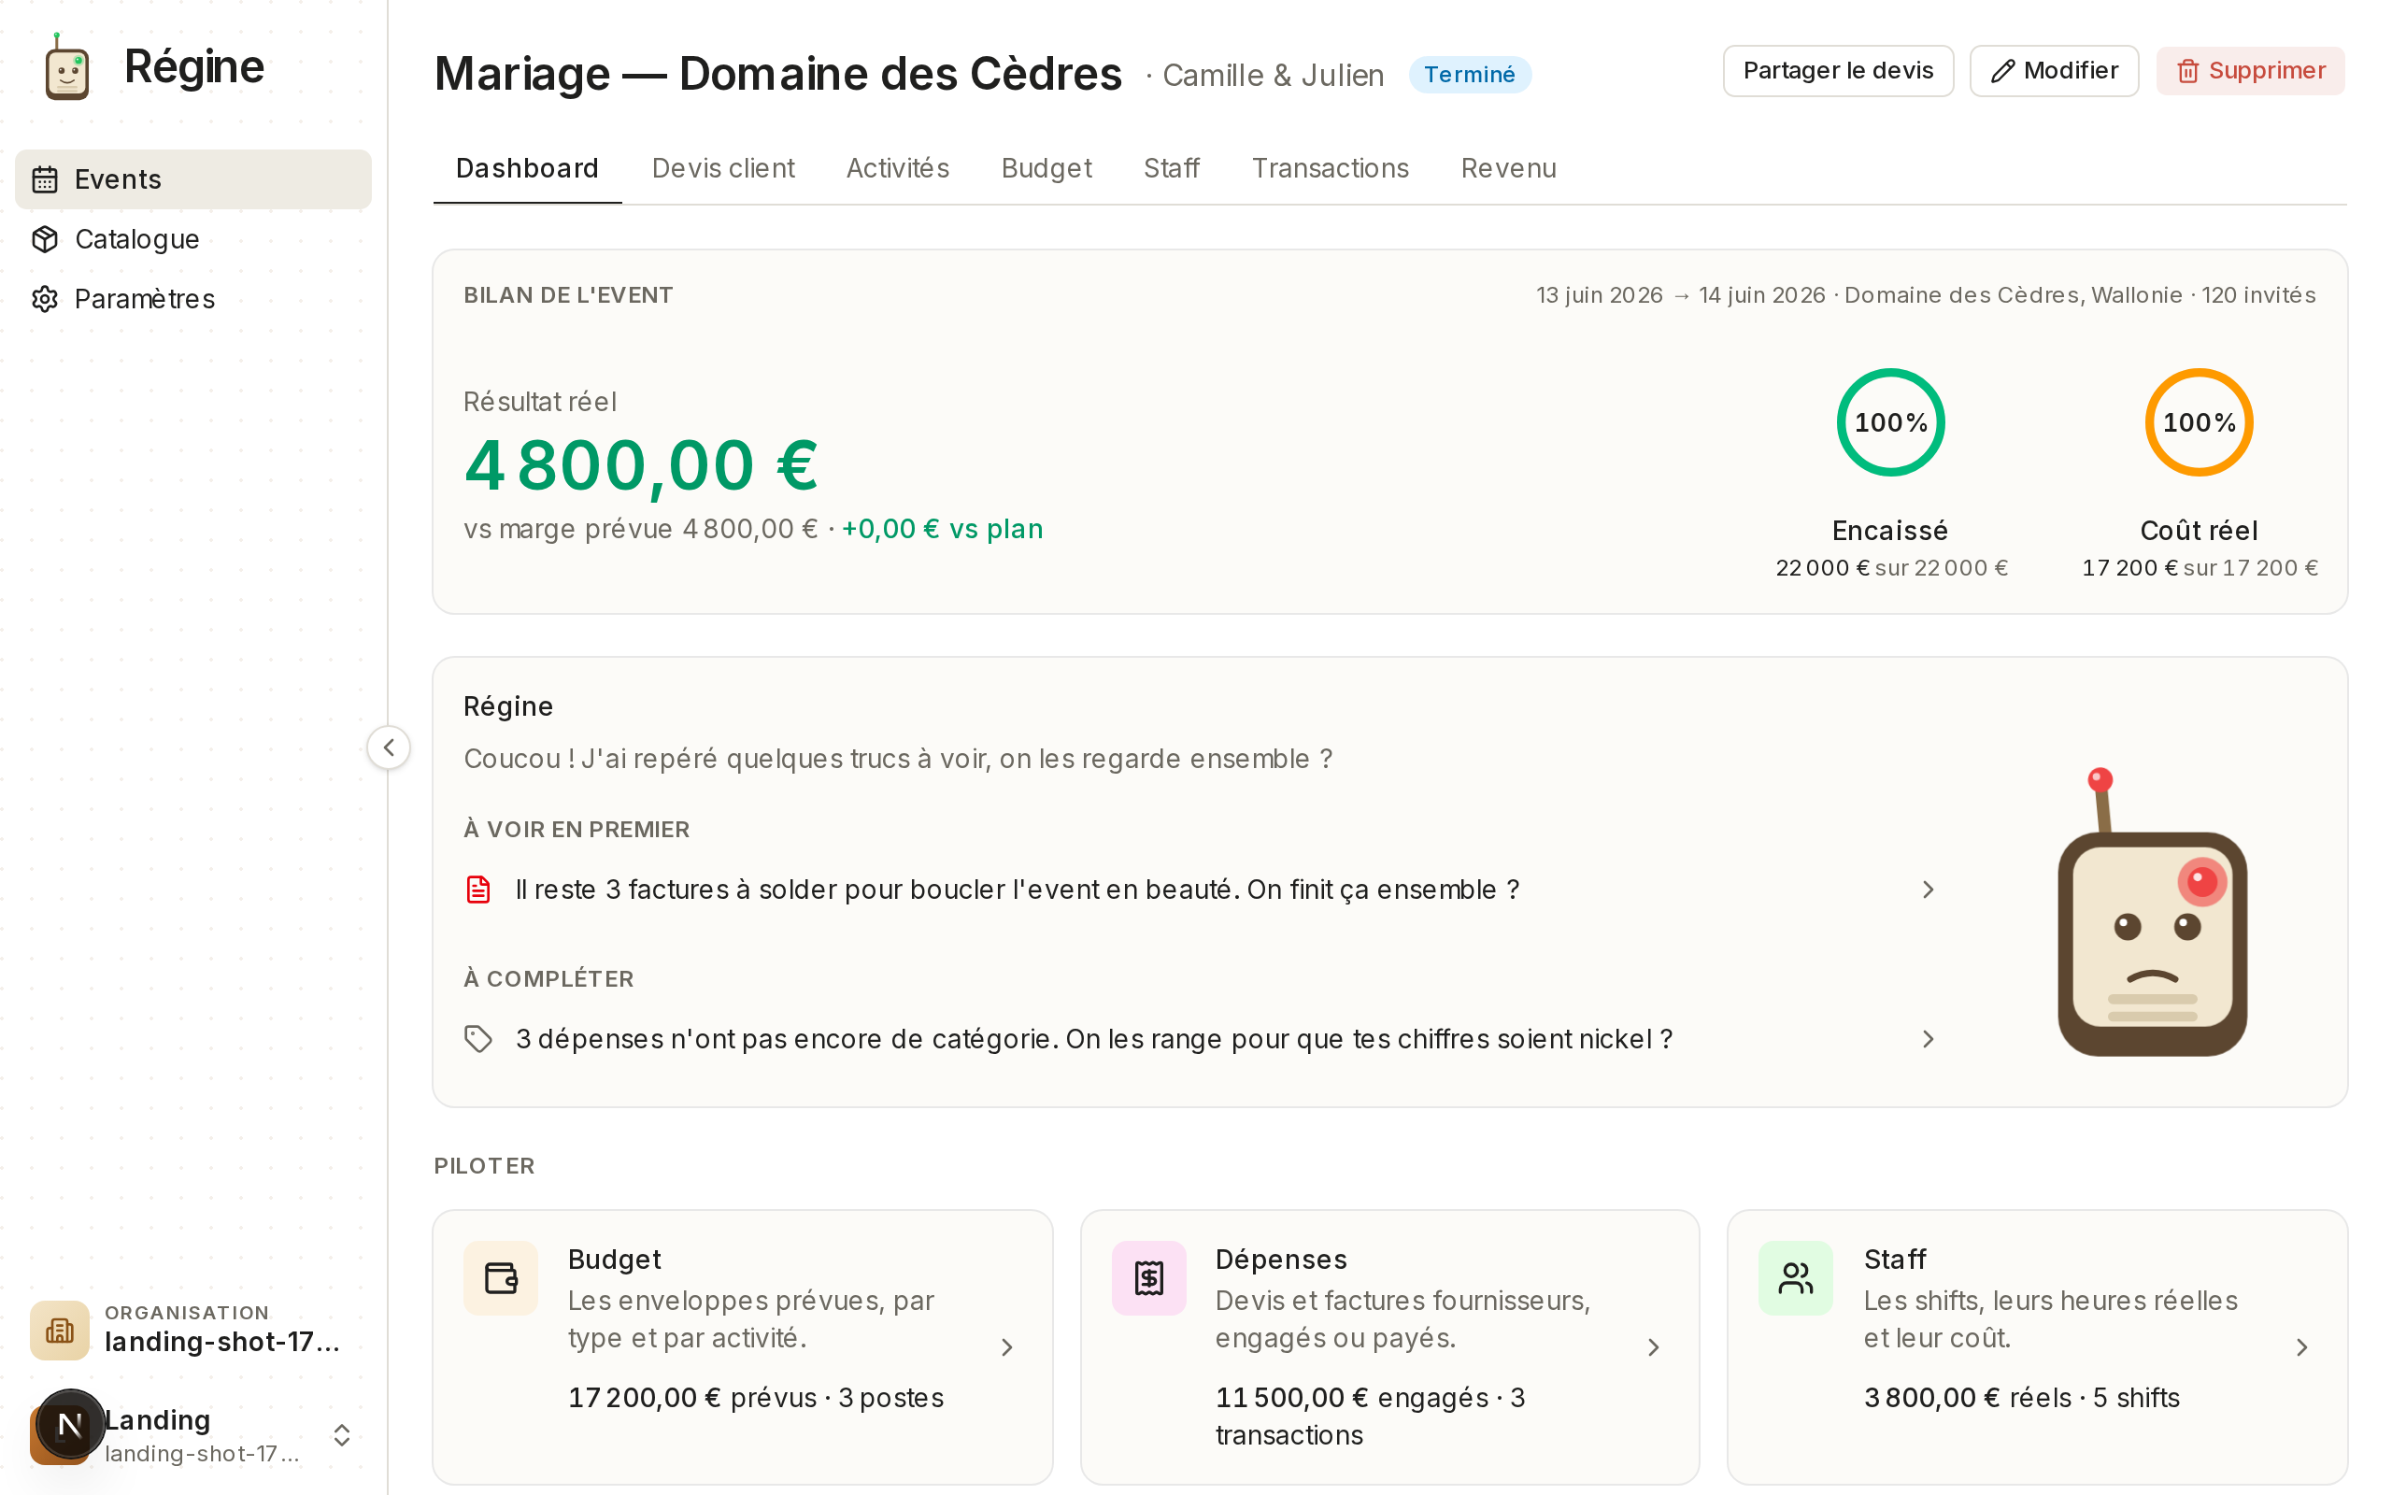This screenshot has height=1495, width=2392.
Task: Go to the Staff tab
Action: [1172, 168]
